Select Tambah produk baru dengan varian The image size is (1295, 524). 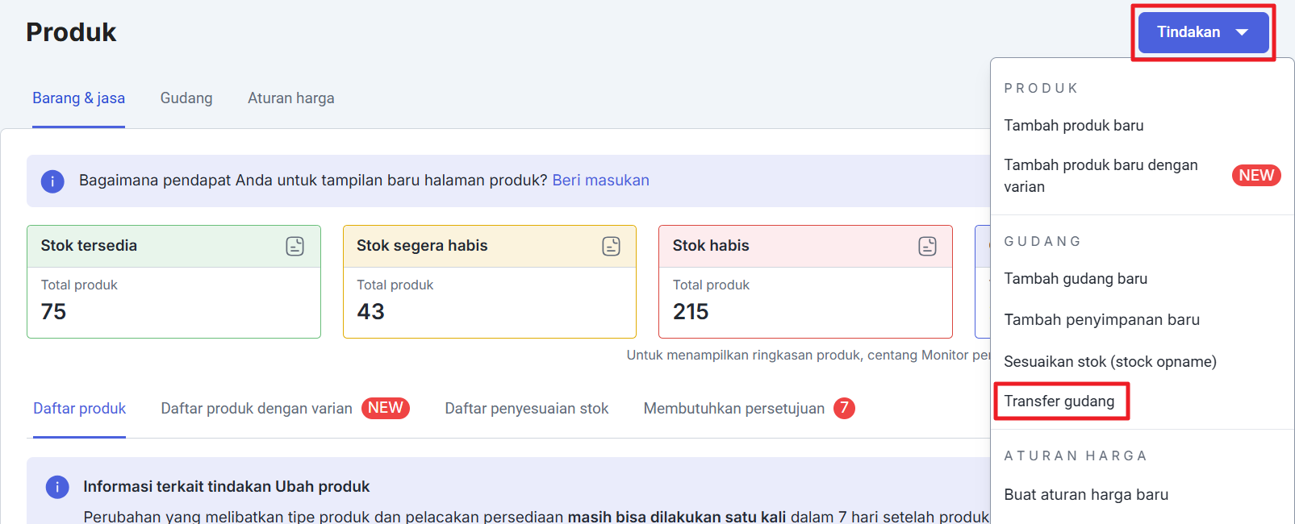pyautogui.click(x=1101, y=176)
